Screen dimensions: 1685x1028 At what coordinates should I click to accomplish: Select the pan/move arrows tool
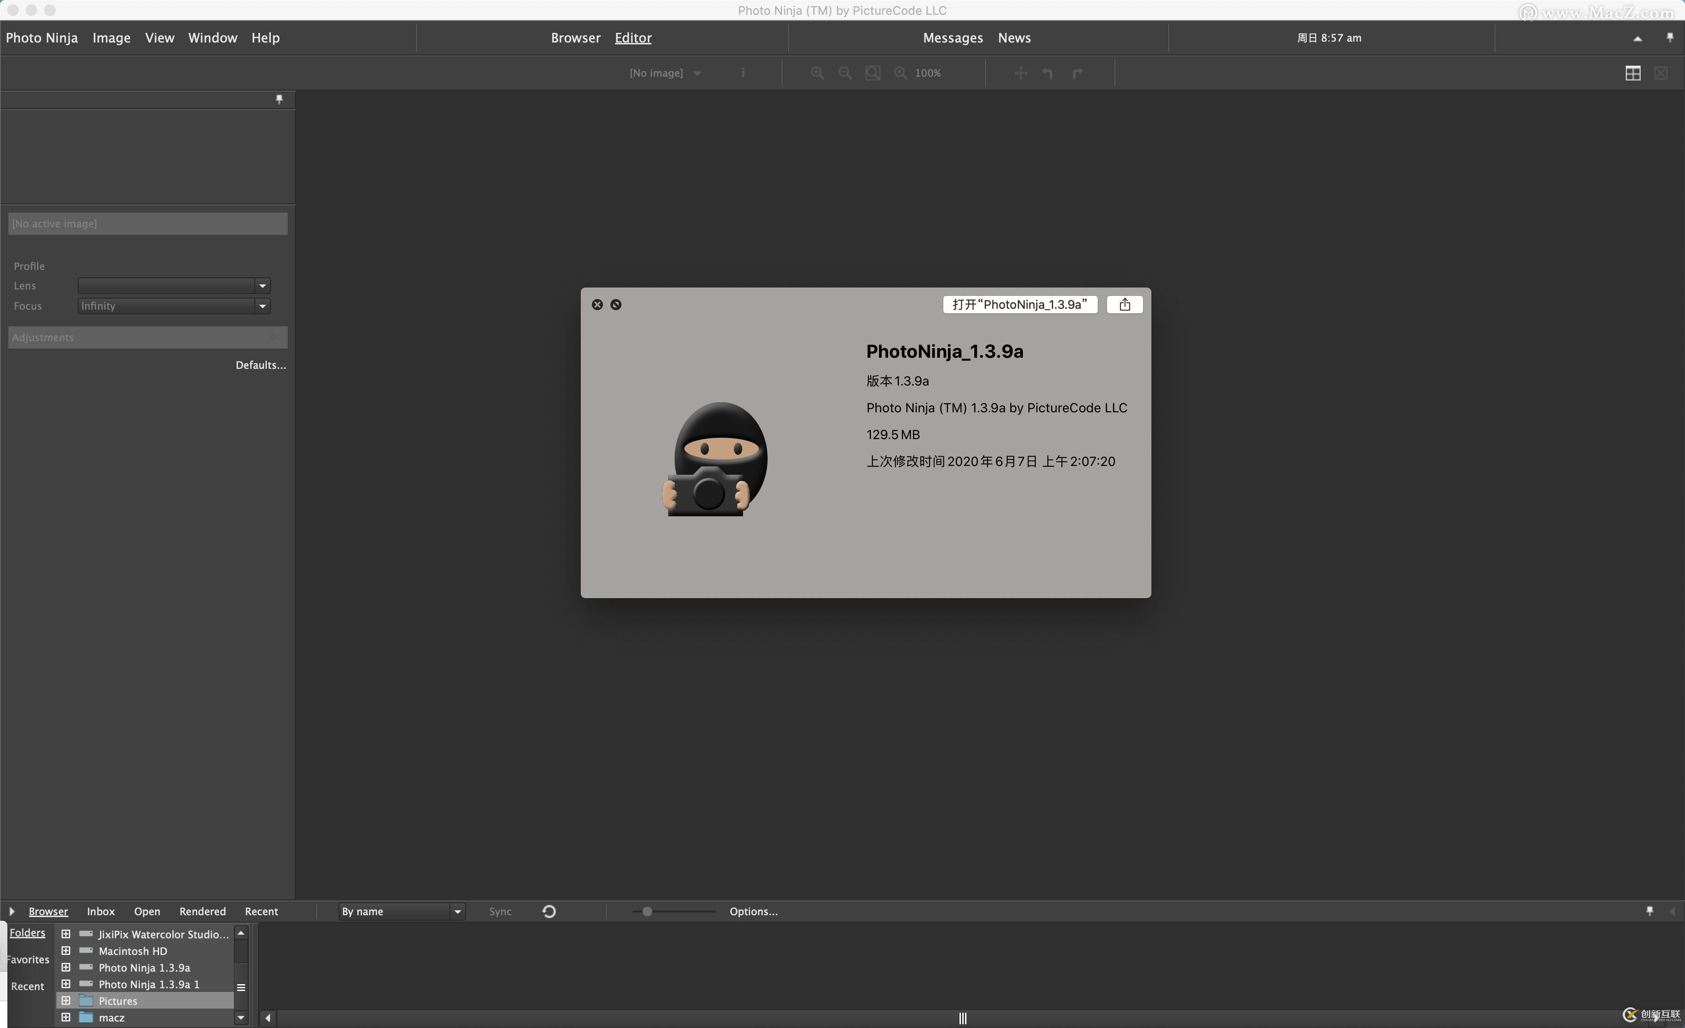(1021, 73)
